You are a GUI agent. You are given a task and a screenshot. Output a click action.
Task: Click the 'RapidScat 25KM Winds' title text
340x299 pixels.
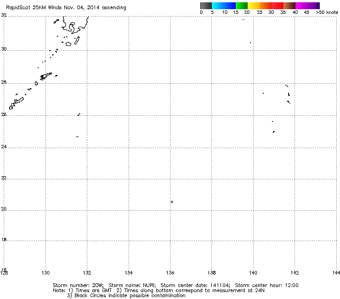click(34, 8)
